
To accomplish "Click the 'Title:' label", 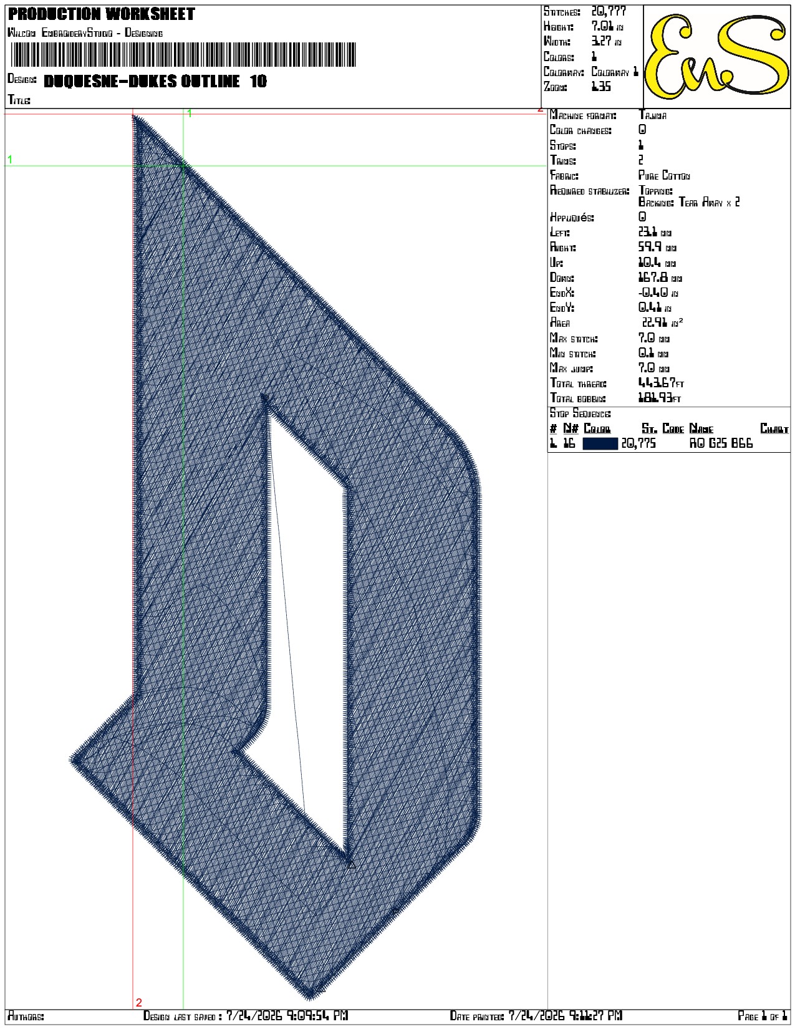I will click(x=19, y=100).
